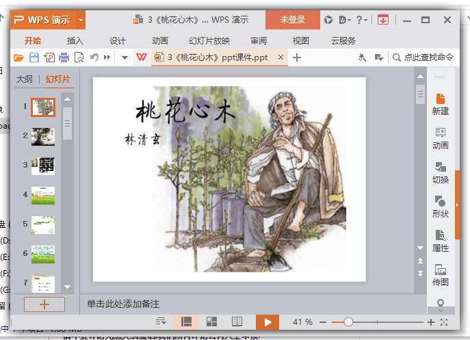The image size is (470, 340).
Task: Click the zoom slider handle
Action: pos(348,322)
